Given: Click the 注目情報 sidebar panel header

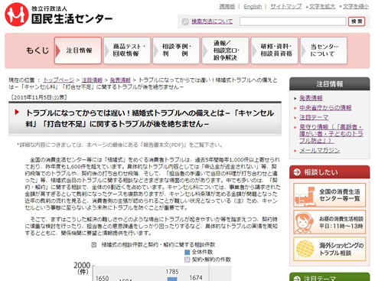Looking at the screenshot, I should pos(329,84).
